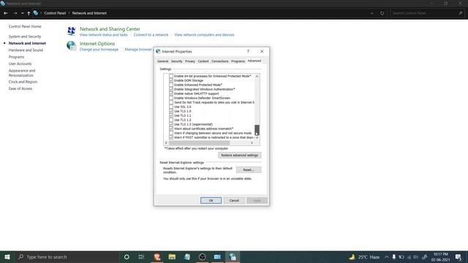Screen dimensions: 468x263
Task: Click the Internet Options globe icon
Action: pyautogui.click(x=72, y=45)
